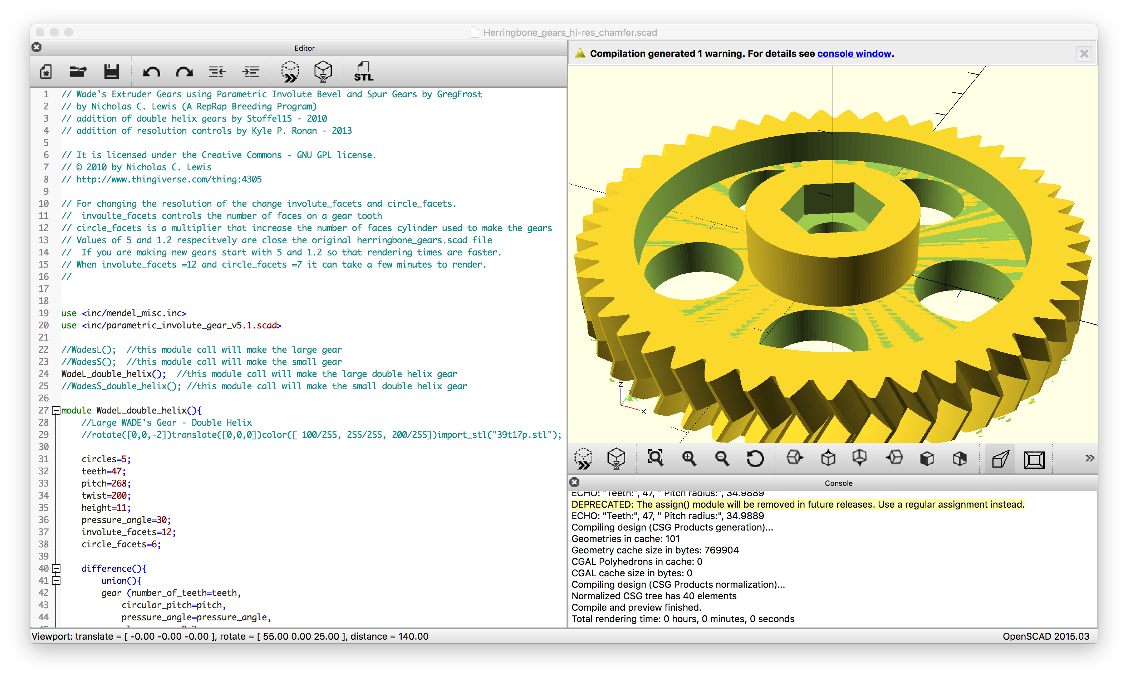Click the Unindent icon in editor toolbar

coord(217,72)
